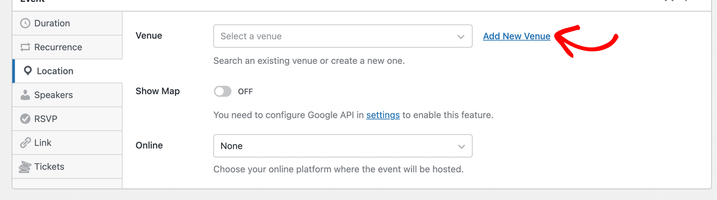Toggle the Show Map switch
The image size is (717, 200).
[x=223, y=92]
